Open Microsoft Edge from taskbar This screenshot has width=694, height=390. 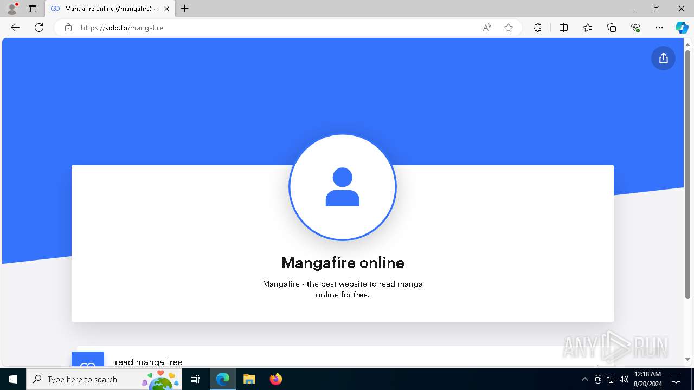(223, 379)
